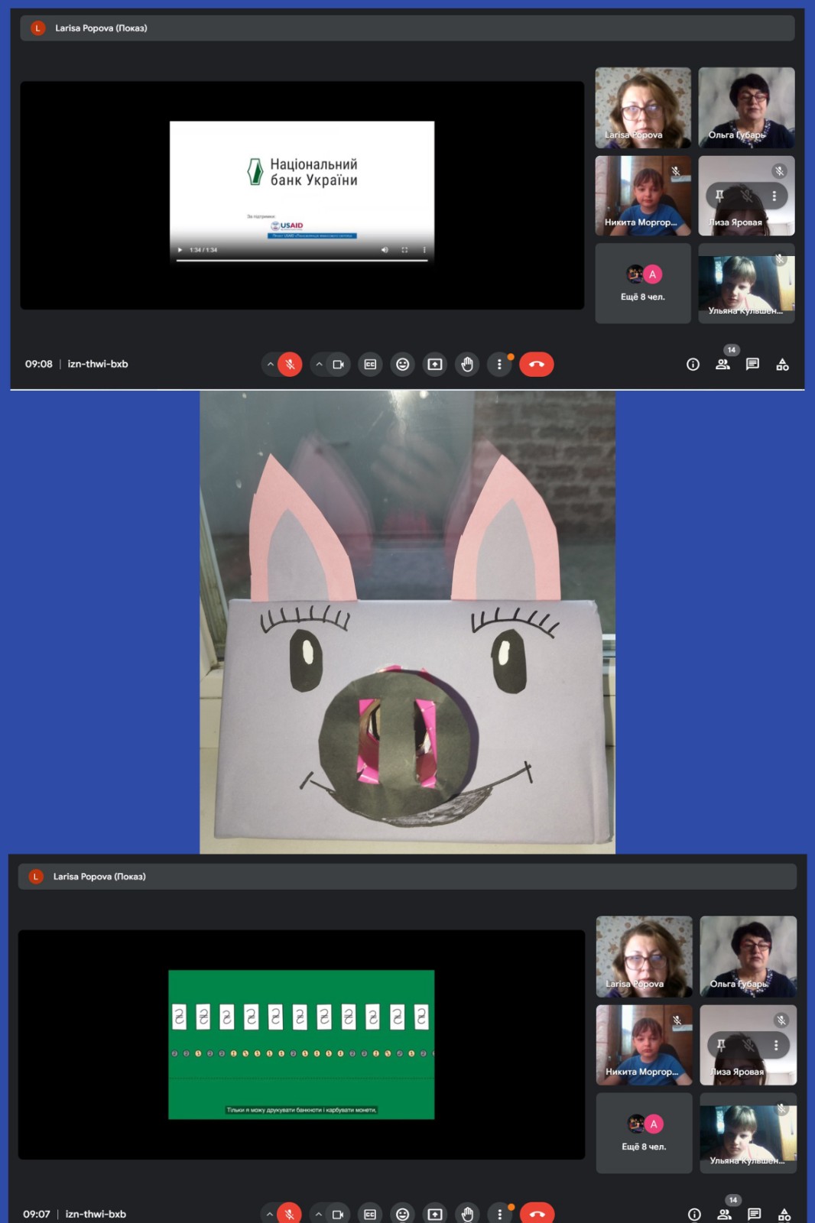Viewport: 815px width, 1223px height.
Task: Open meeting details info icon in top window
Action: click(x=693, y=365)
